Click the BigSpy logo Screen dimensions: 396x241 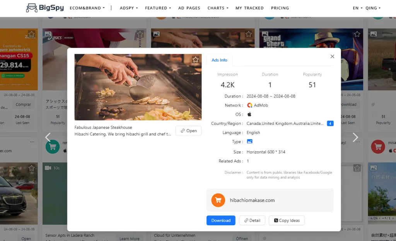[45, 8]
